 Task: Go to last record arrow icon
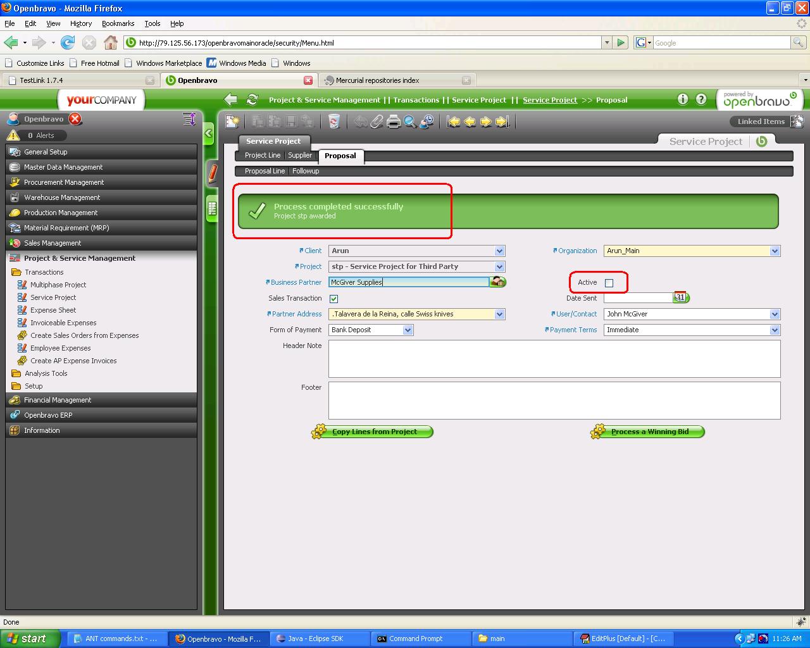point(502,121)
